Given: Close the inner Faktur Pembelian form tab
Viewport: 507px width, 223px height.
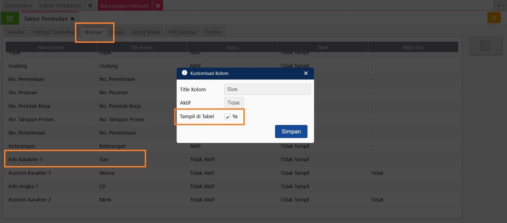Looking at the screenshot, I should click(73, 19).
